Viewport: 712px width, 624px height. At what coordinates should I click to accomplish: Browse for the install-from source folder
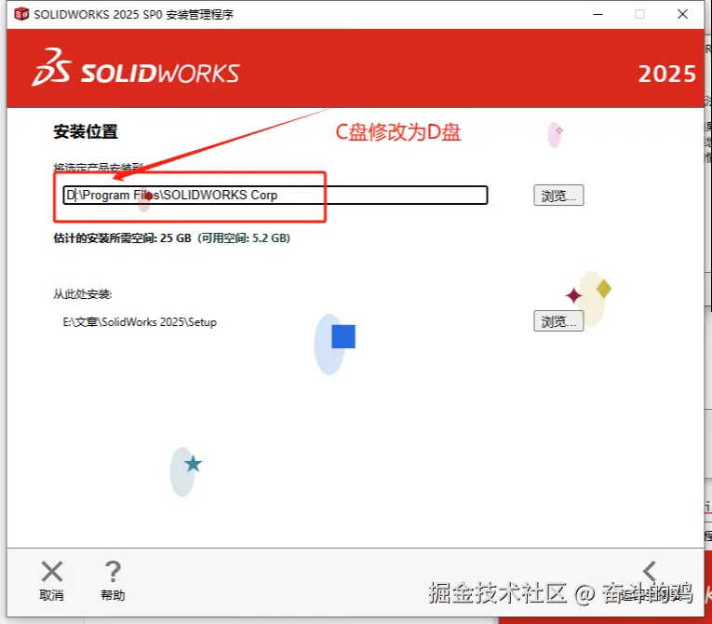(x=558, y=321)
